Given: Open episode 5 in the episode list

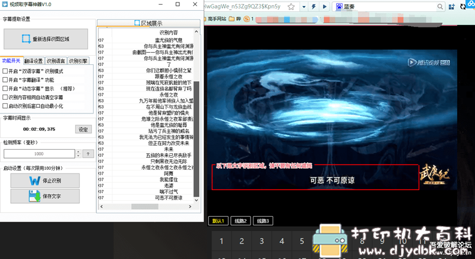Looking at the screenshot, I should 302,241.
